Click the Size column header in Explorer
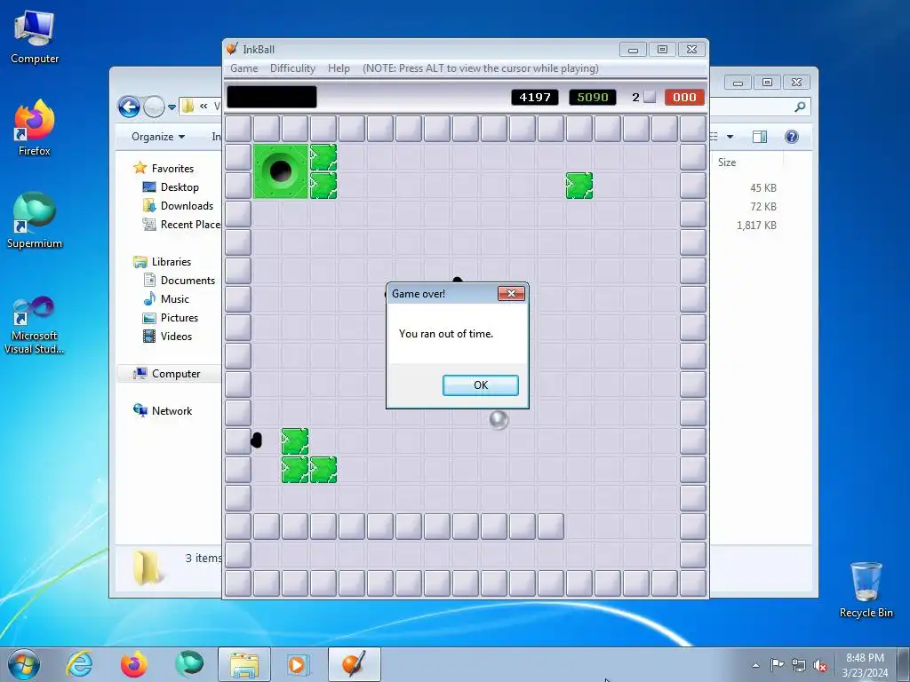Viewport: 910px width, 682px height. (727, 163)
